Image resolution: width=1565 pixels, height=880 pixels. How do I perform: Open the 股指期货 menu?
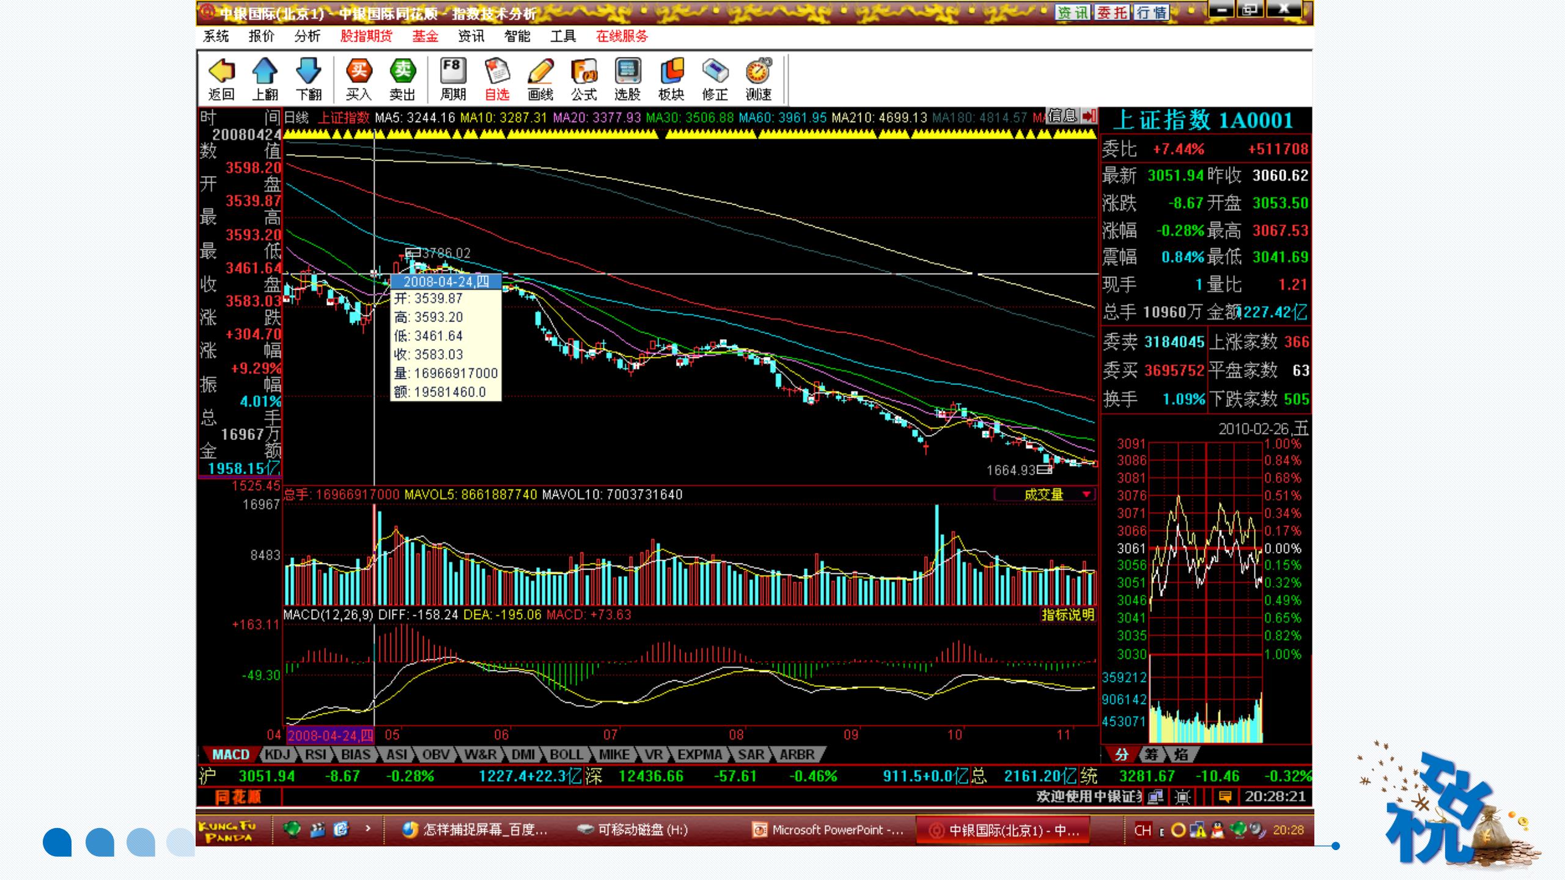tap(366, 36)
